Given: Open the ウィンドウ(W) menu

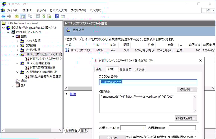Looking at the screenshot, I should pos(78,10).
